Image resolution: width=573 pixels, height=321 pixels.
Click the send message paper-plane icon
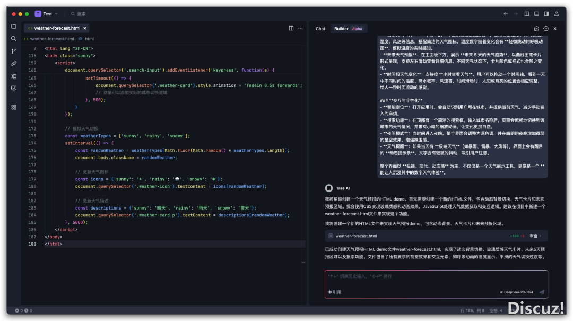click(x=542, y=292)
